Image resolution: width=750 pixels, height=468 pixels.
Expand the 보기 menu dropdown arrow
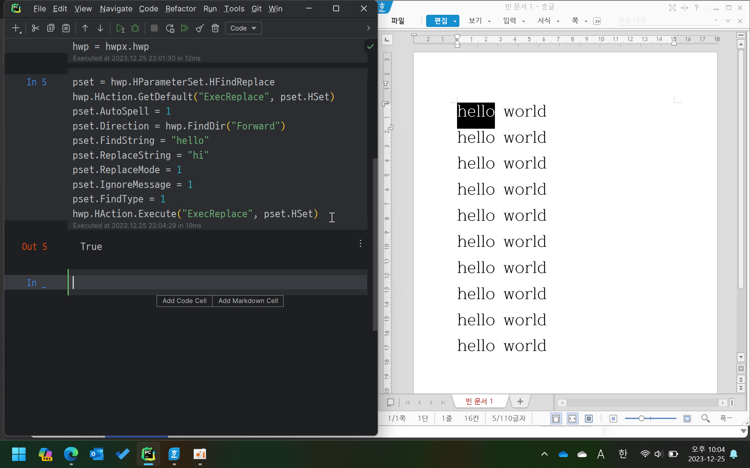pyautogui.click(x=489, y=21)
